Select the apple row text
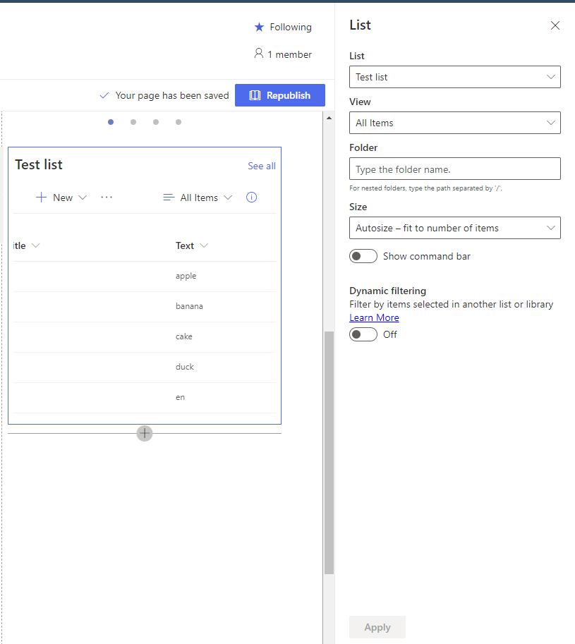575x644 pixels. tap(186, 276)
